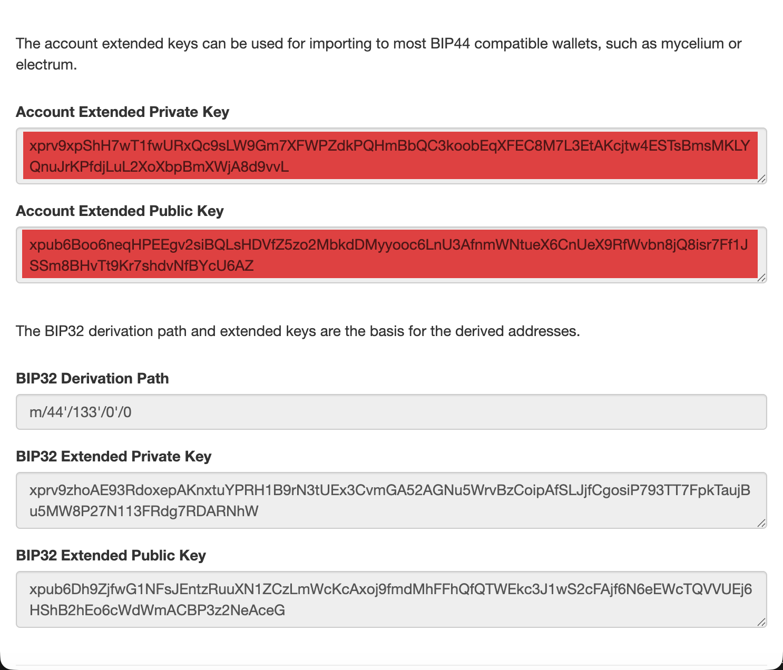The height and width of the screenshot is (670, 783).
Task: Click the "Account Extended Public Key" label
Action: pos(120,211)
